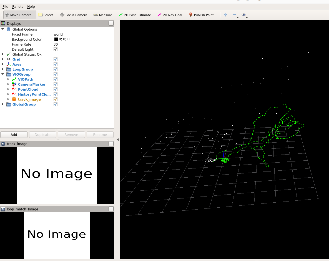Uncheck the track_image display checkbox
The image size is (329, 261).
pos(56,99)
